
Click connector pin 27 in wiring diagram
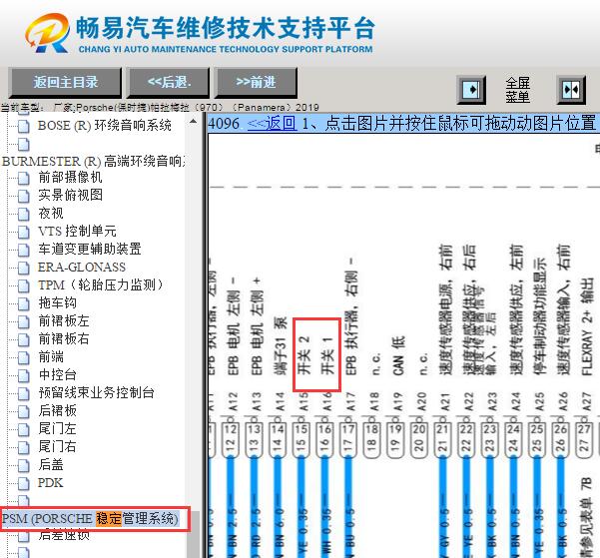(x=585, y=439)
